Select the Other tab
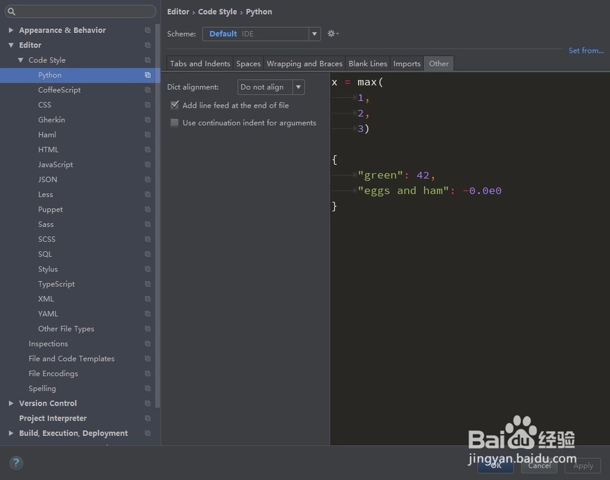 pos(439,63)
